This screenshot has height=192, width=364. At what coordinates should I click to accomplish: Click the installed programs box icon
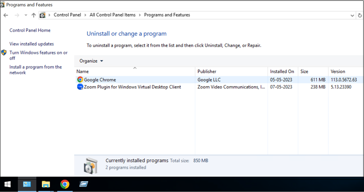point(90,165)
